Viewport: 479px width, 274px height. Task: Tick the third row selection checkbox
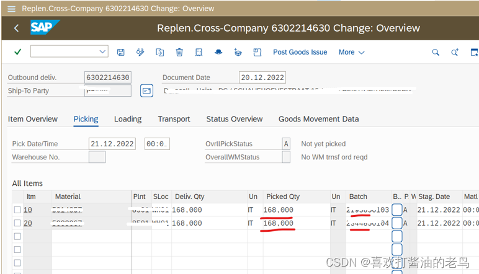17,236
